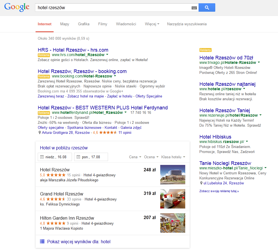
Task: Open the Tanie Noclegi Rzeszów ad
Action: [x=225, y=163]
